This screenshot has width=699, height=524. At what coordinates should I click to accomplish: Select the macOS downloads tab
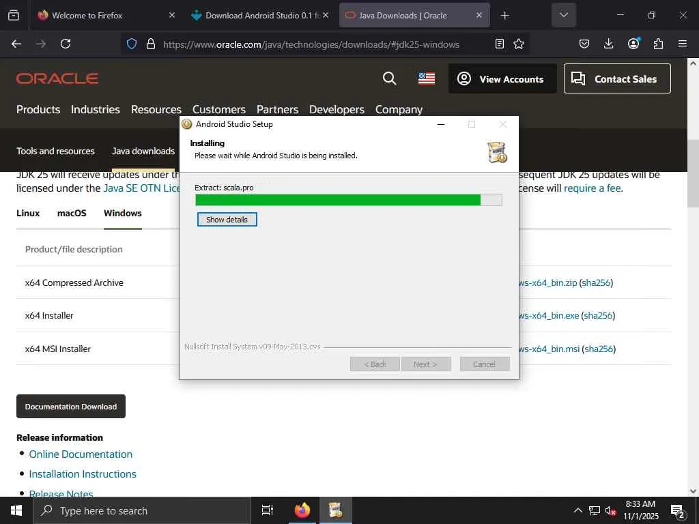(x=72, y=213)
